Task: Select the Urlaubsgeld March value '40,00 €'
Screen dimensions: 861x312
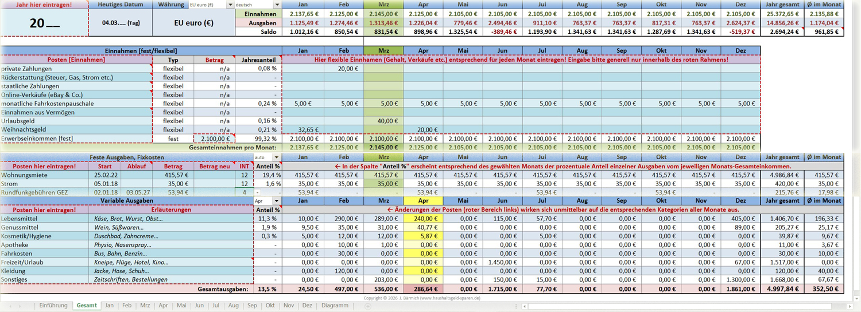Action: point(383,121)
